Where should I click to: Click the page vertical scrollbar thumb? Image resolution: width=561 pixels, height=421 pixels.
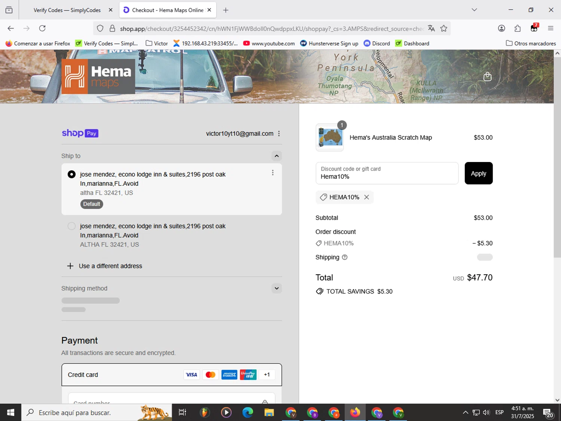557,157
